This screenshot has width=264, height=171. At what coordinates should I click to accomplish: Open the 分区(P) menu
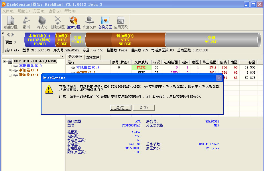(39, 11)
